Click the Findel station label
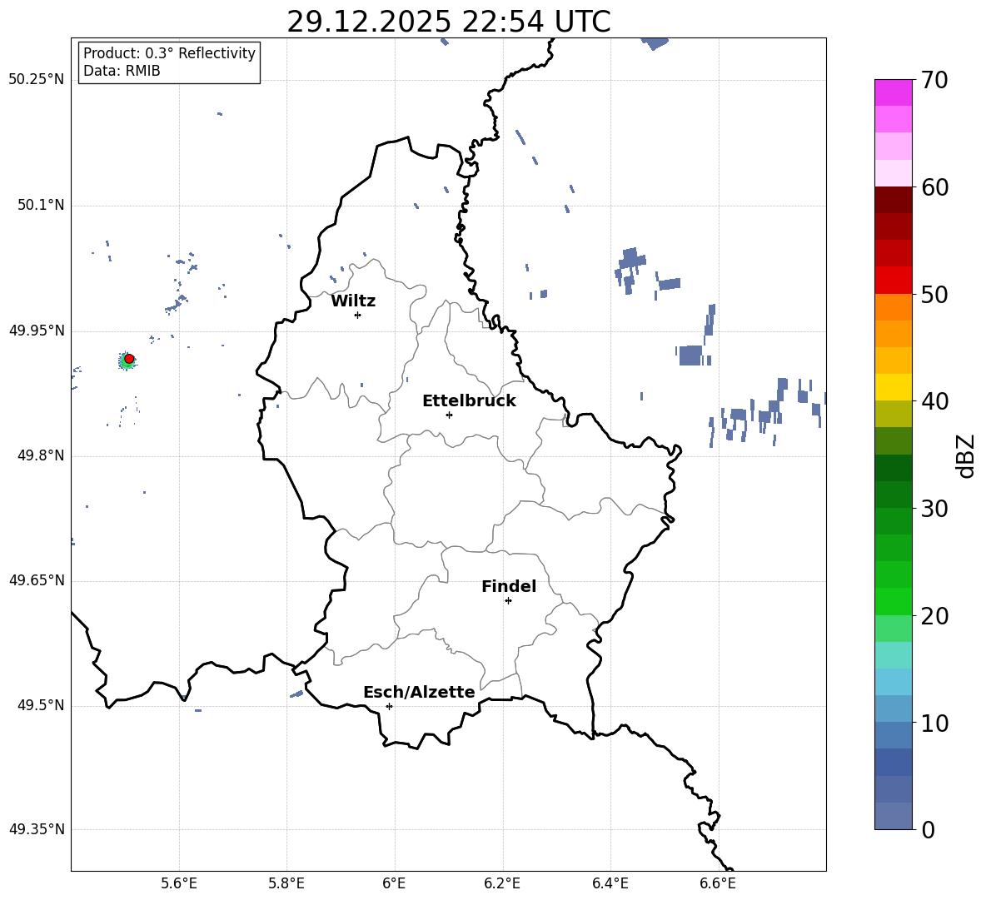Screen dimensions: 986x900 pos(509,586)
